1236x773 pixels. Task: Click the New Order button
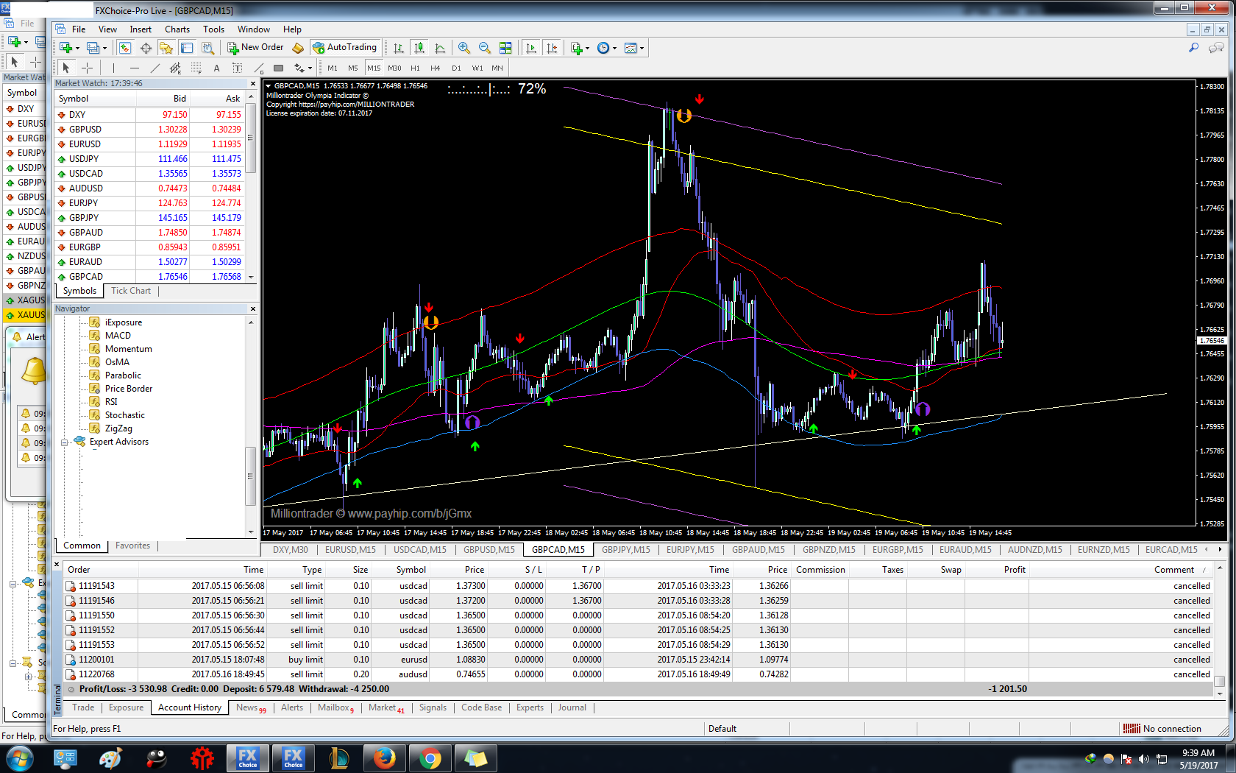click(x=255, y=47)
